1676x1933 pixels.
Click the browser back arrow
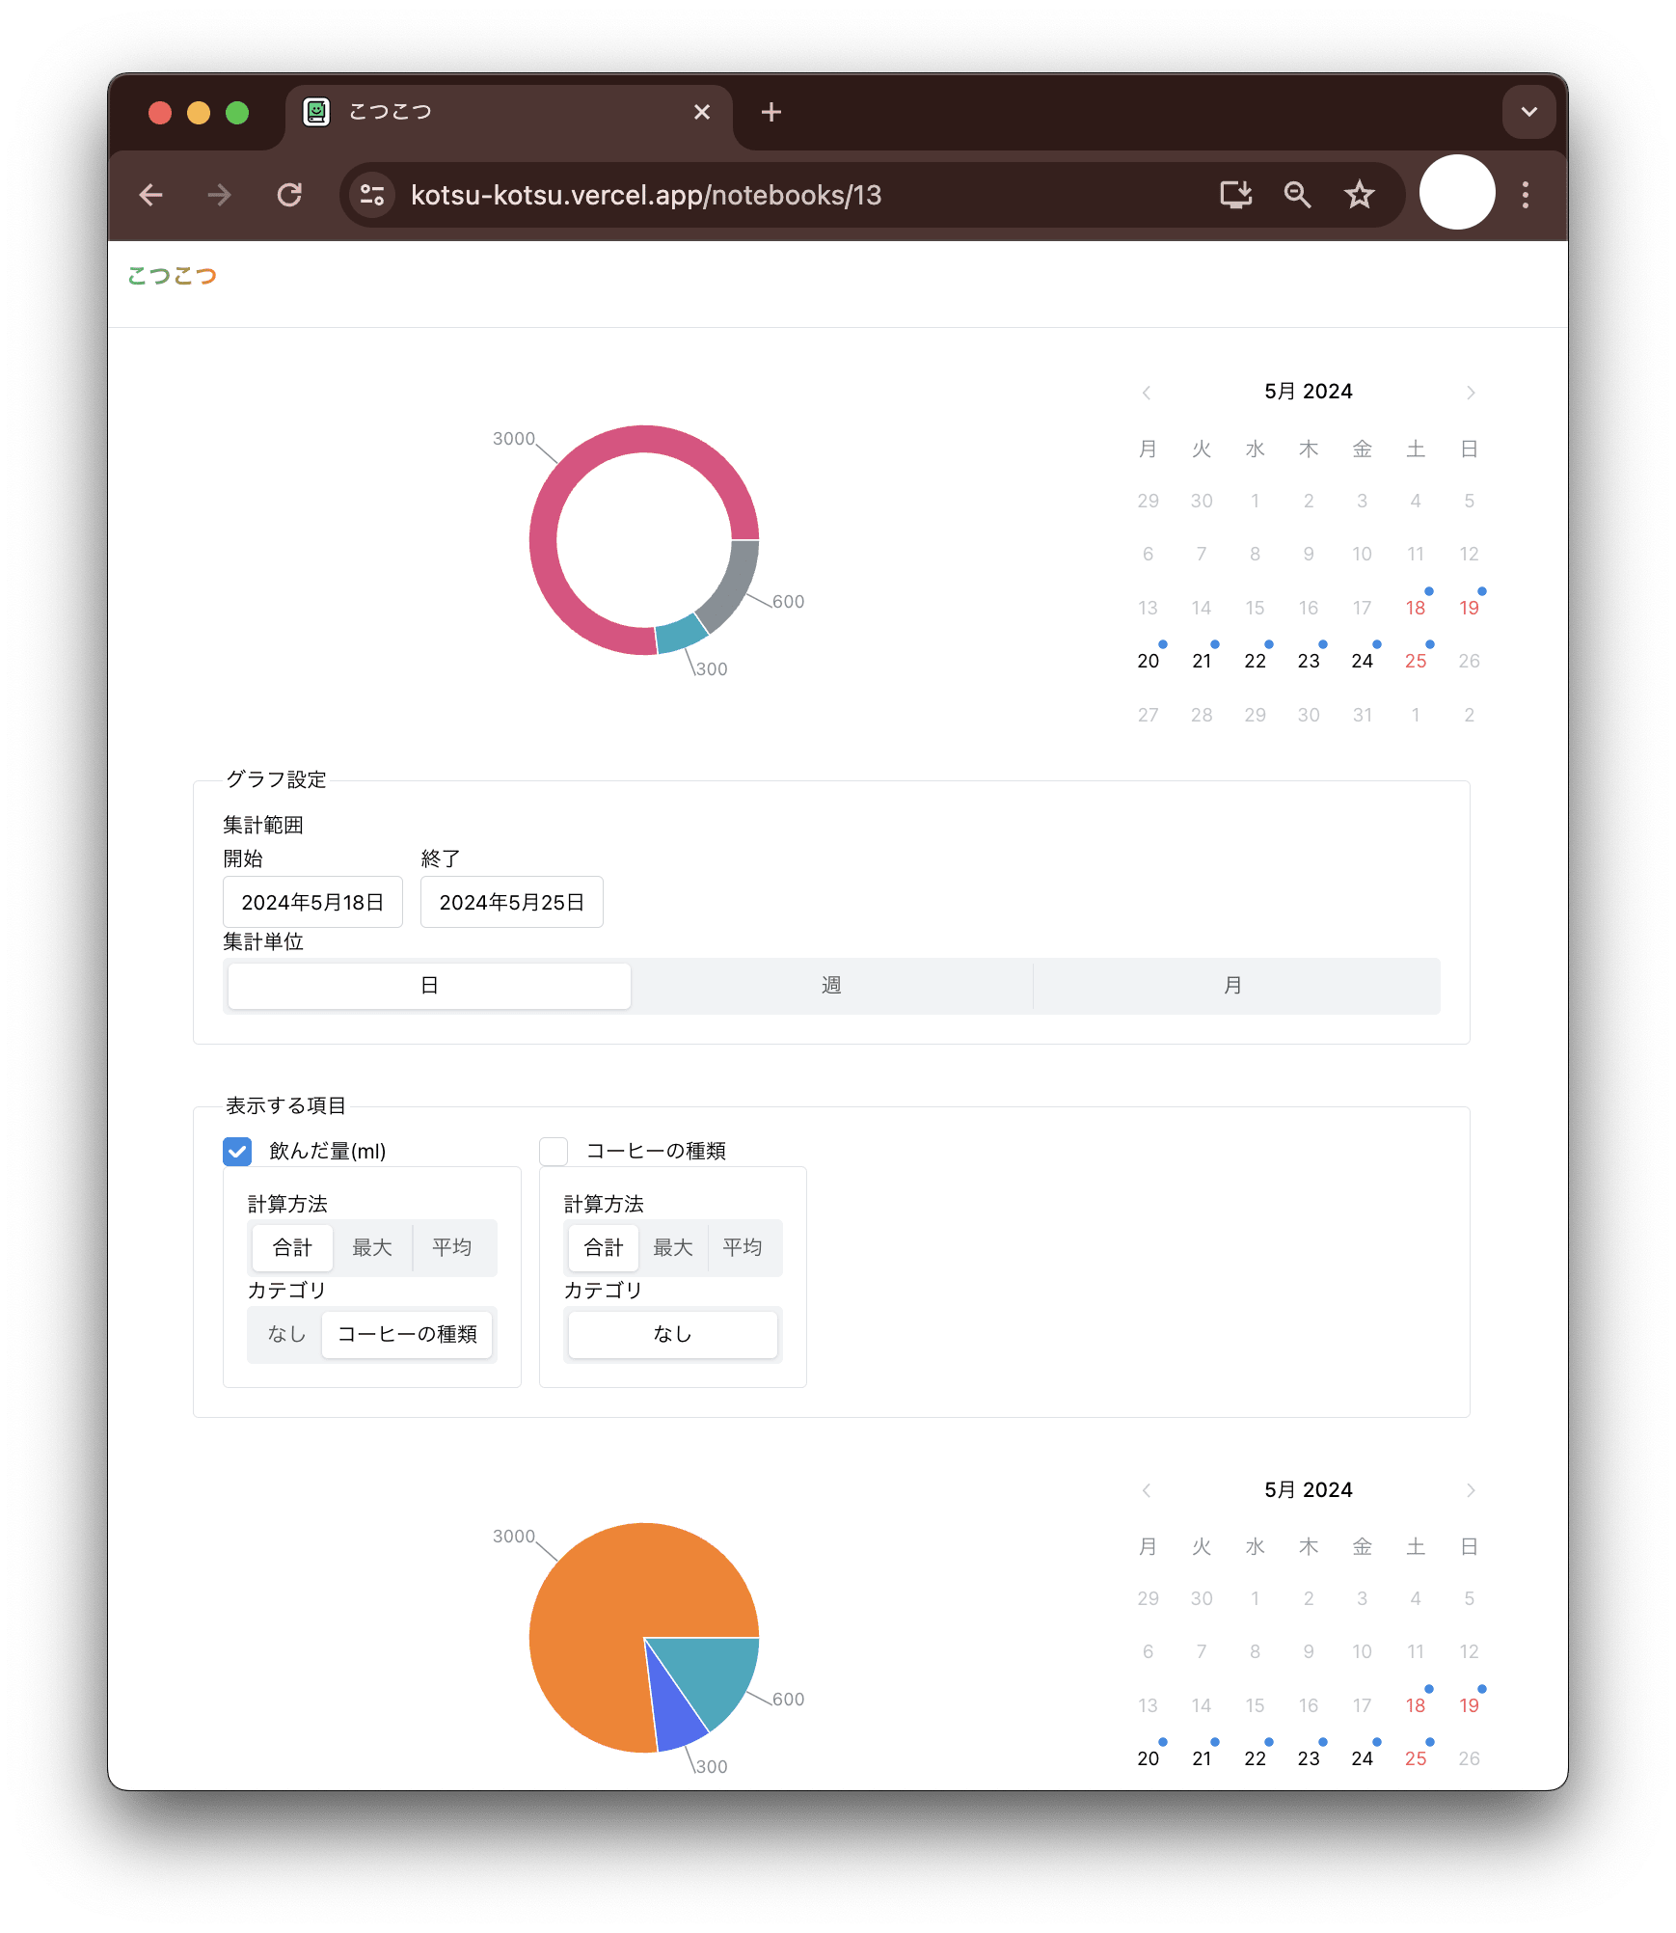point(151,195)
